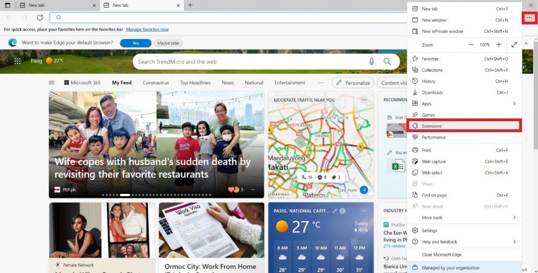This screenshot has height=273, width=538.
Task: Switch to the Coronavirus feed tab
Action: click(156, 83)
